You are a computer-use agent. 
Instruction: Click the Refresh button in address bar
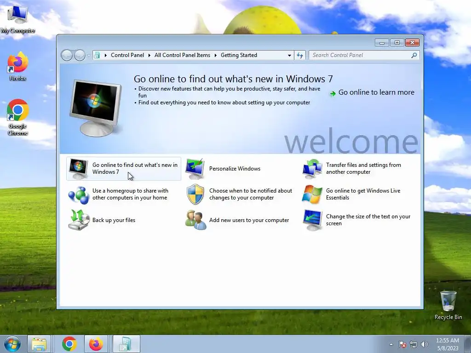300,55
